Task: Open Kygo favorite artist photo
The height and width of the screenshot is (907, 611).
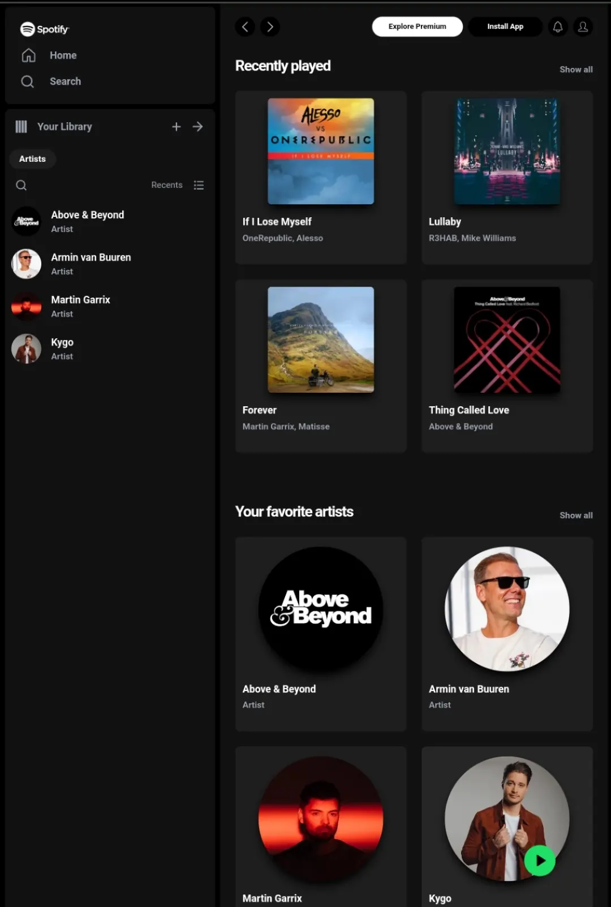Action: point(507,819)
